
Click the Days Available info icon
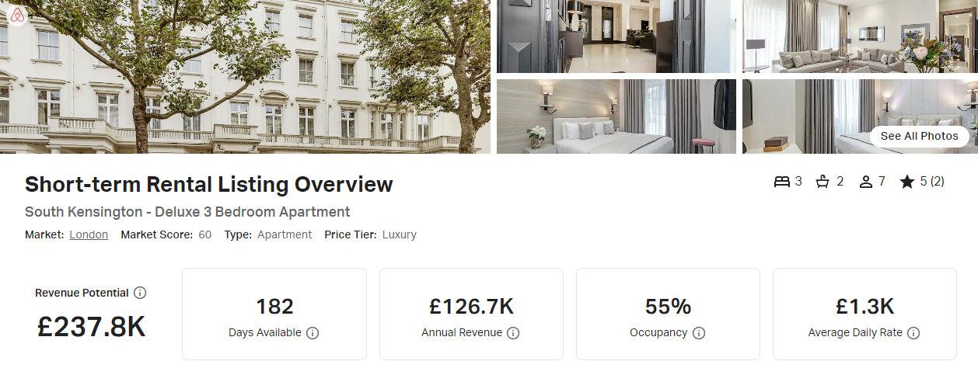[313, 332]
